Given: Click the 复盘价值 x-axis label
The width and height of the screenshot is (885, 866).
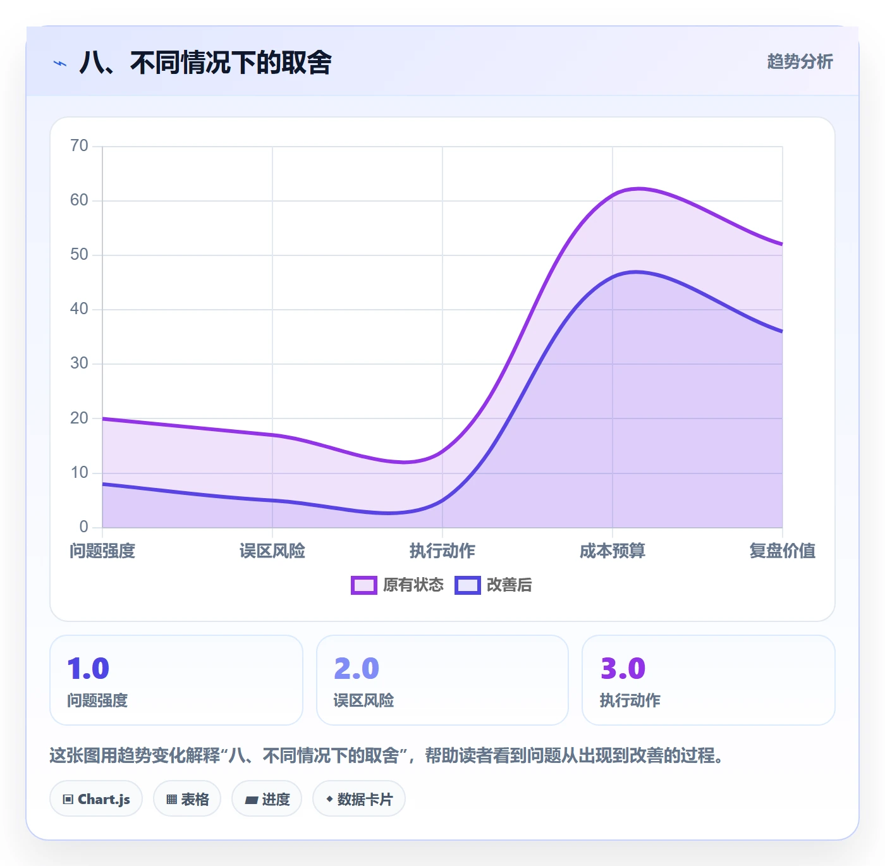Looking at the screenshot, I should tap(783, 551).
